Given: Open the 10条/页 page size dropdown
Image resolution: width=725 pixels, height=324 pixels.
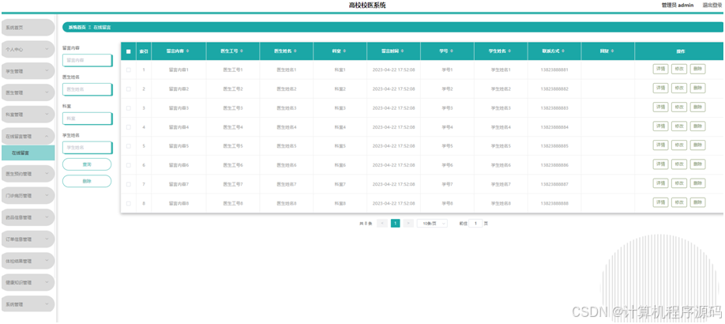Looking at the screenshot, I should click(x=432, y=224).
